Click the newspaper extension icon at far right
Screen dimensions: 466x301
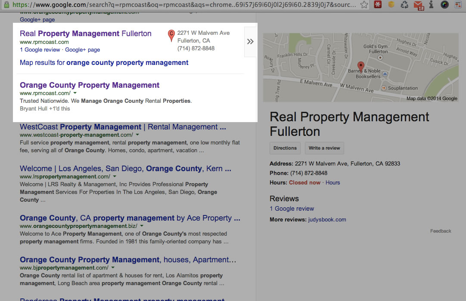click(458, 5)
